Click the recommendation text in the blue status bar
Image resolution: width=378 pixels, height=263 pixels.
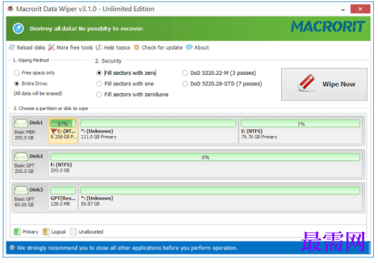coord(127,248)
